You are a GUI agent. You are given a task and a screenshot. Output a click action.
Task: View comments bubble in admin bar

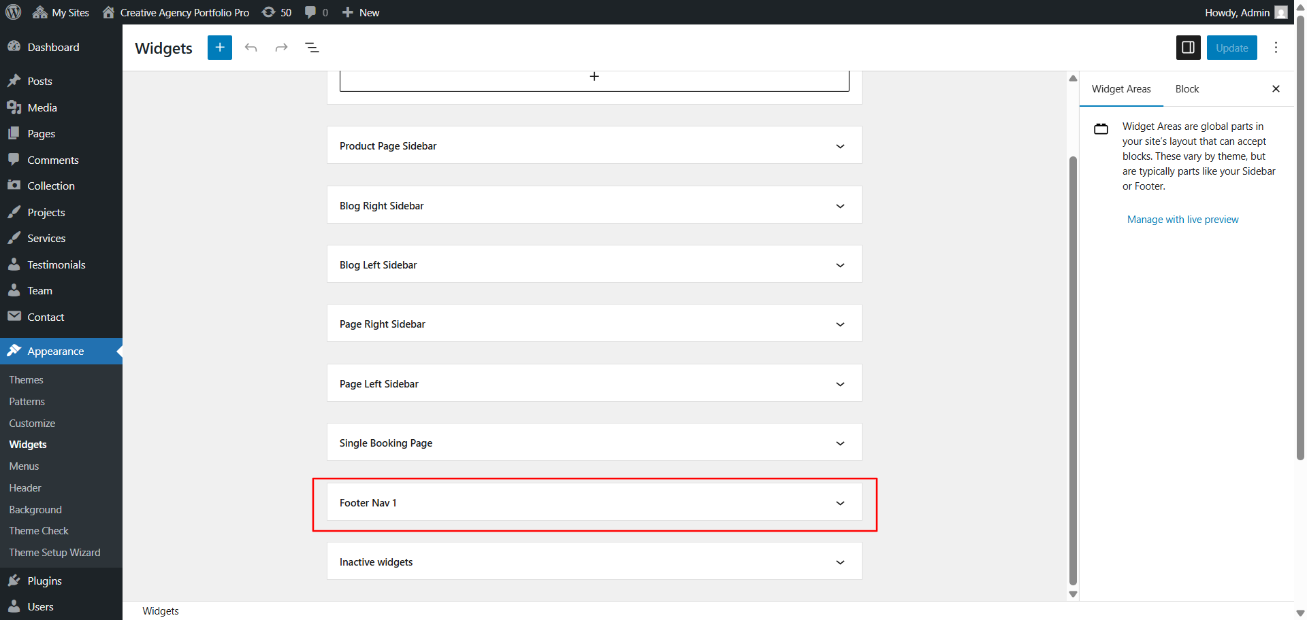pyautogui.click(x=317, y=12)
